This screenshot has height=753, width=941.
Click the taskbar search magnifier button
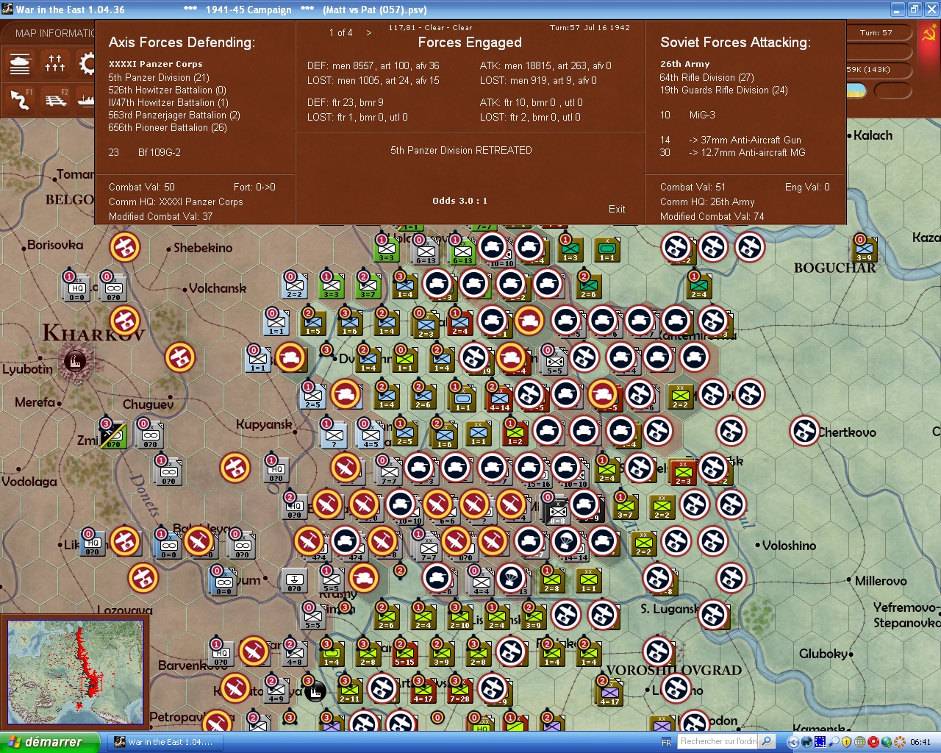click(x=766, y=741)
